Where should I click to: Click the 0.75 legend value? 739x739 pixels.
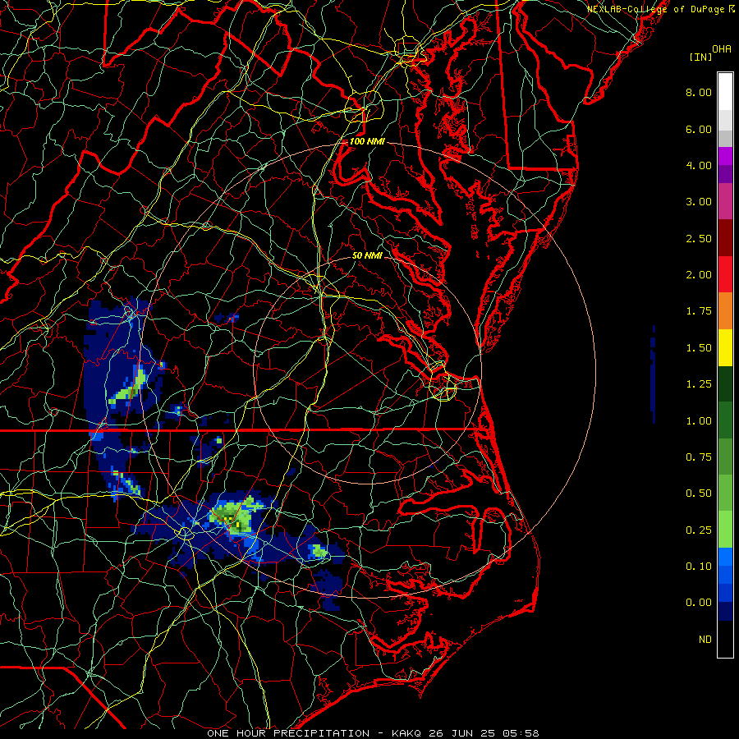click(x=699, y=457)
